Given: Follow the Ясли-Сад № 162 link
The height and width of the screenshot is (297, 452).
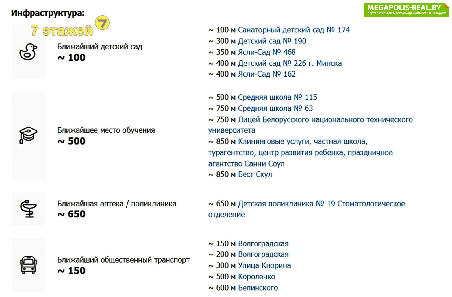Looking at the screenshot, I should coord(267,74).
